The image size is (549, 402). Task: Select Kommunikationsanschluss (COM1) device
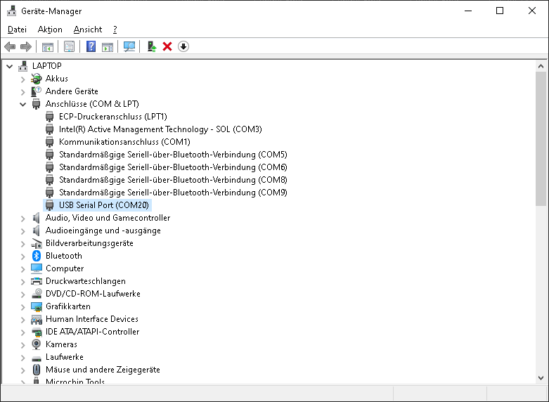click(x=115, y=142)
